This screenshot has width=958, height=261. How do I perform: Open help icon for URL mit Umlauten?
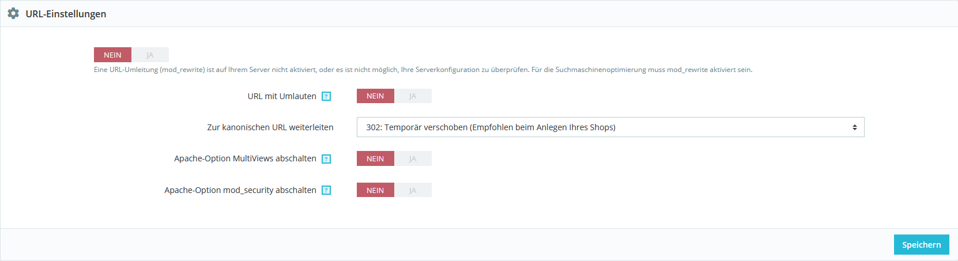coord(326,96)
